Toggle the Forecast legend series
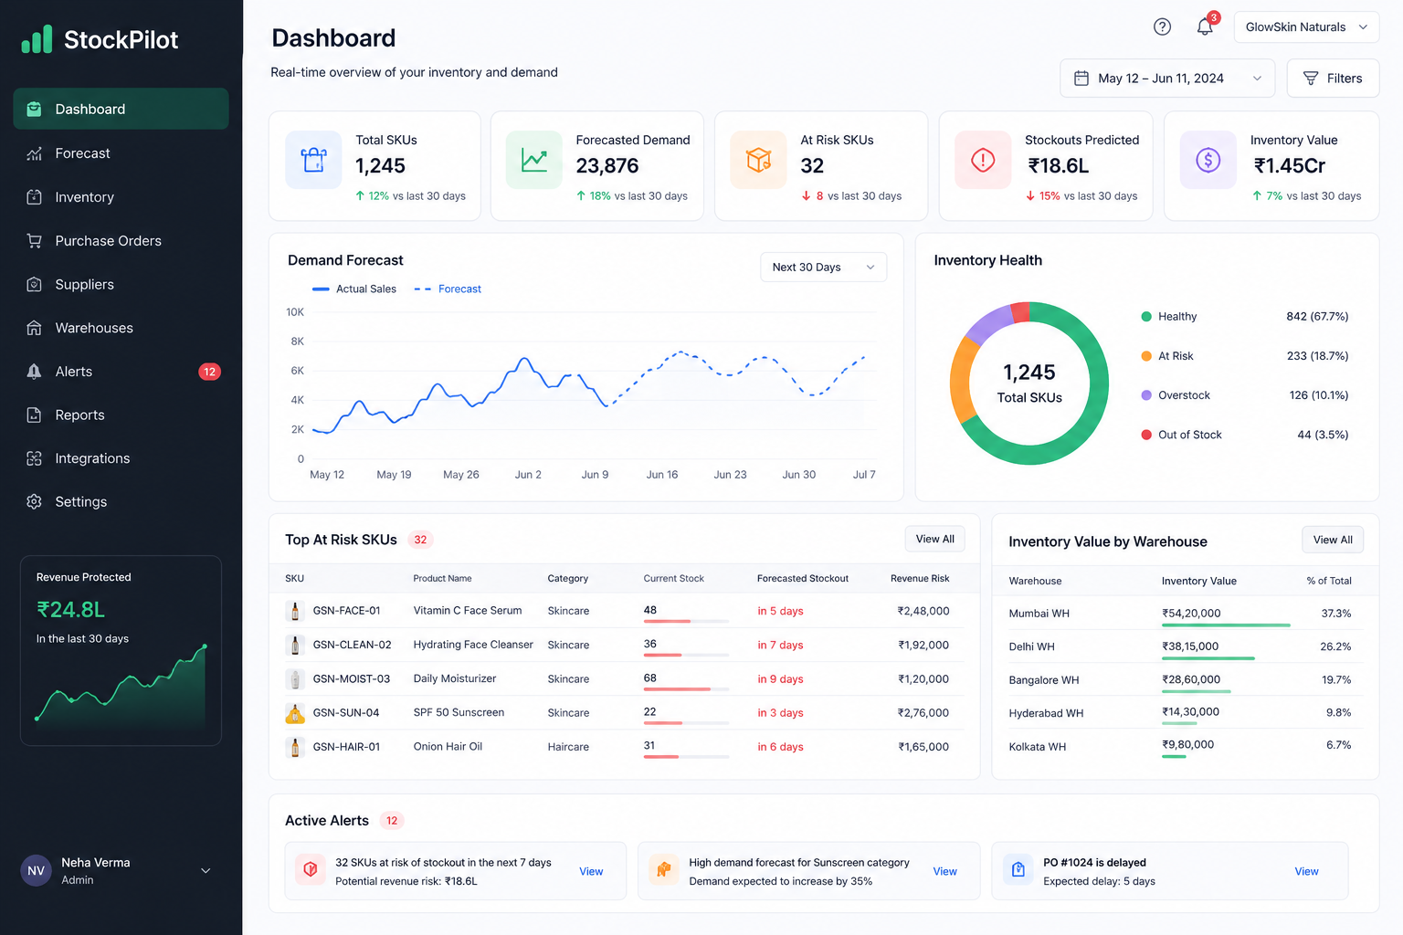1403x935 pixels. (x=448, y=289)
